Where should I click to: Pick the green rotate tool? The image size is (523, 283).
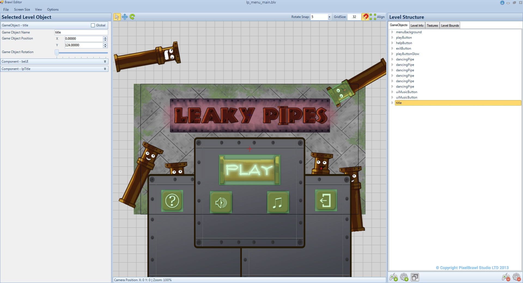click(x=132, y=17)
